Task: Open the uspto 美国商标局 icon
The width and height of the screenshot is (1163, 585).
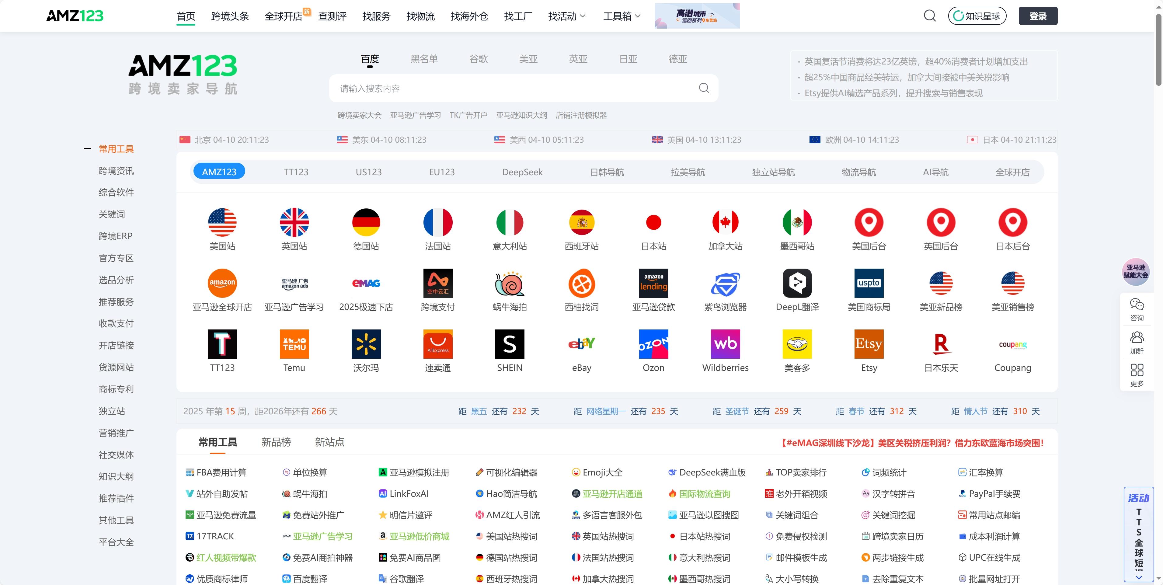Action: (869, 283)
